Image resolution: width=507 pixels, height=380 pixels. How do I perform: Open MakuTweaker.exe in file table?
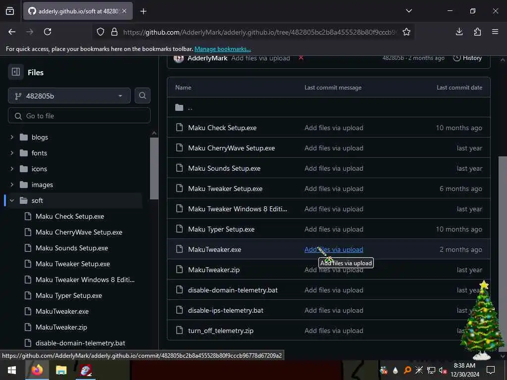click(x=214, y=249)
